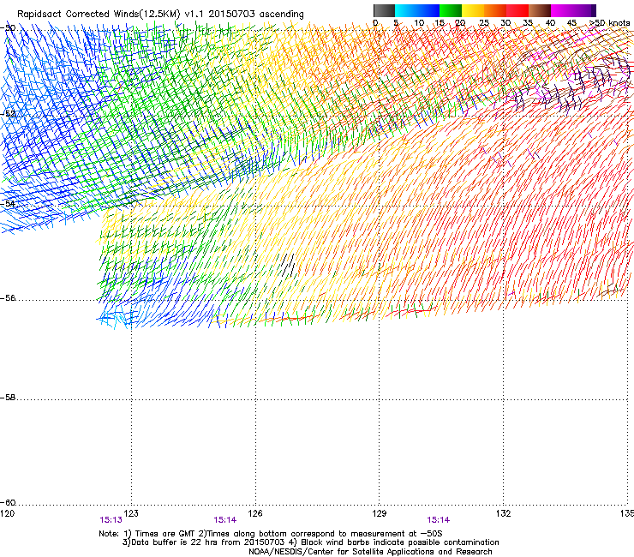Click the magenta 40-45 knots legend swatch
Image resolution: width=634 pixels, height=557 pixels.
(x=562, y=10)
